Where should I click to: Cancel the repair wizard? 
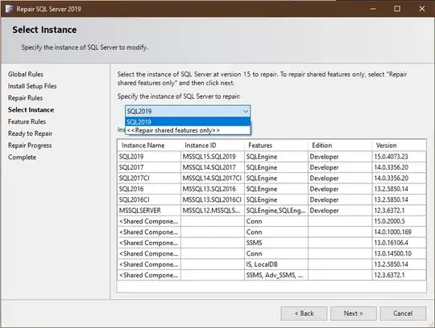tap(403, 314)
